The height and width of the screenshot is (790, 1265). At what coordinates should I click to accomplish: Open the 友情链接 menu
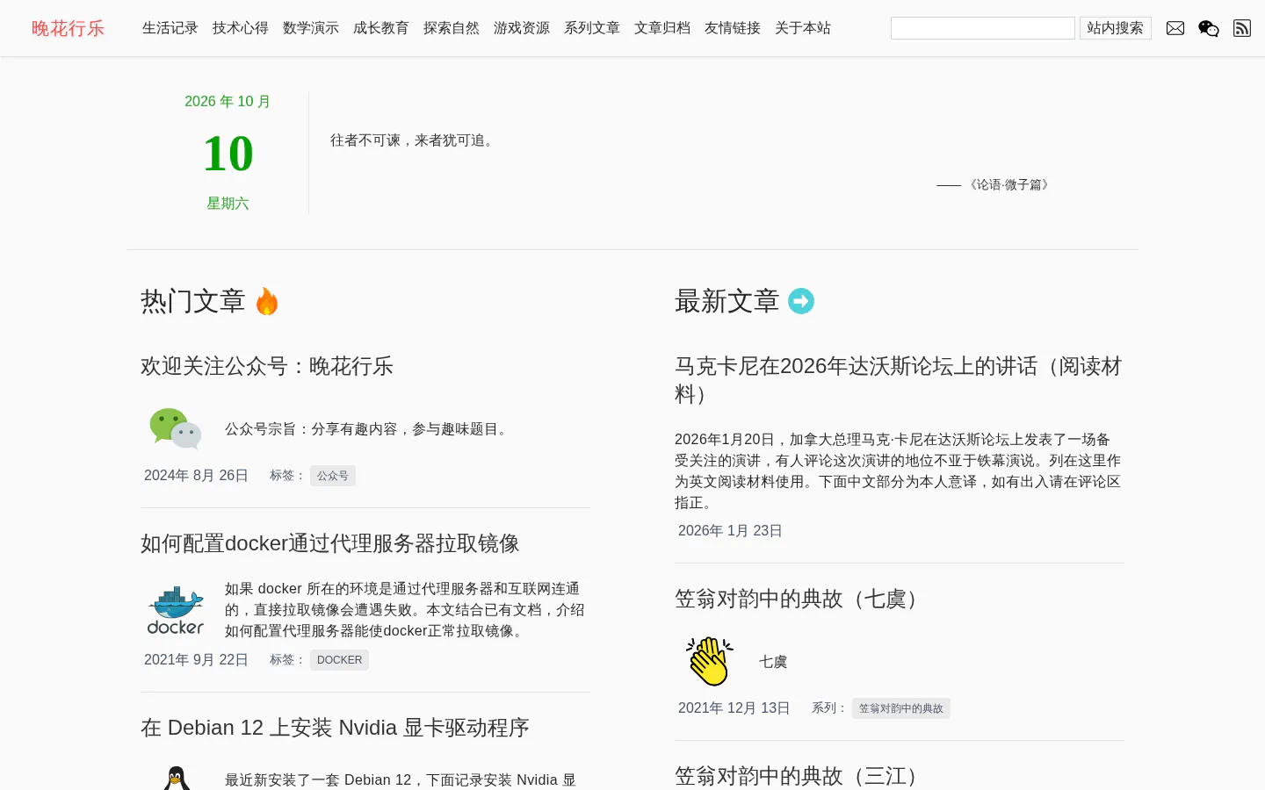pyautogui.click(x=733, y=28)
